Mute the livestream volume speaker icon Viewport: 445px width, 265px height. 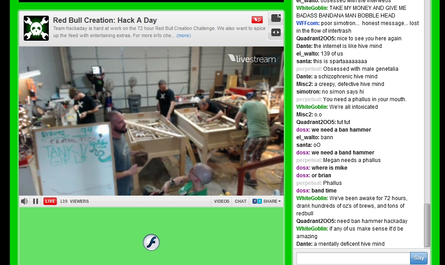pos(25,201)
